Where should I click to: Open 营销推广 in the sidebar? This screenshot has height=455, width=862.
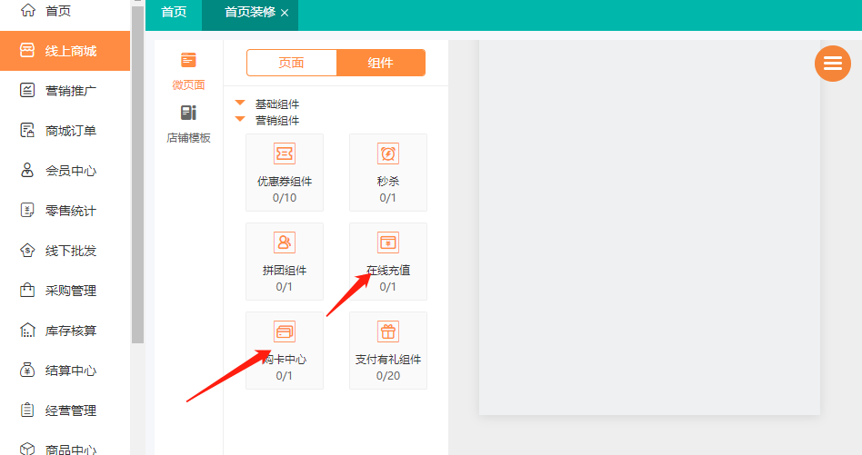click(70, 91)
